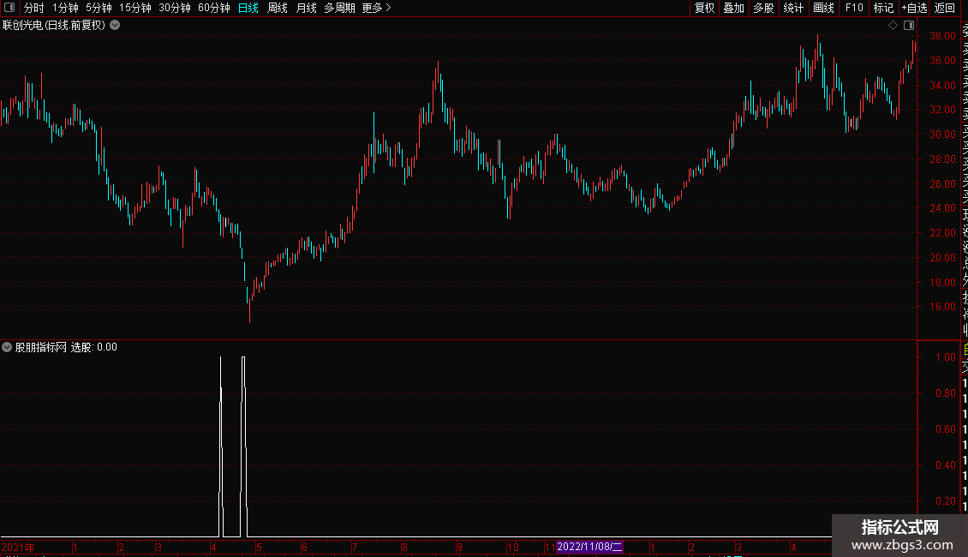Open F10 company information
The height and width of the screenshot is (557, 968).
[854, 8]
